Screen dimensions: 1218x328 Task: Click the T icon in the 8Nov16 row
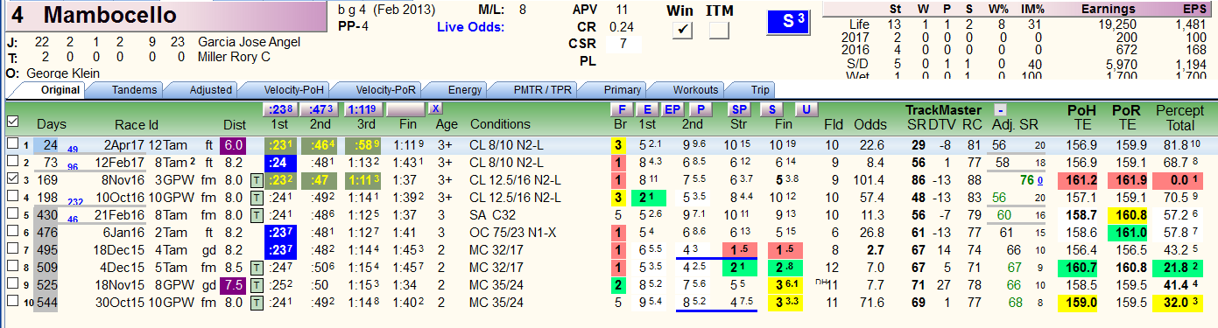click(x=257, y=180)
